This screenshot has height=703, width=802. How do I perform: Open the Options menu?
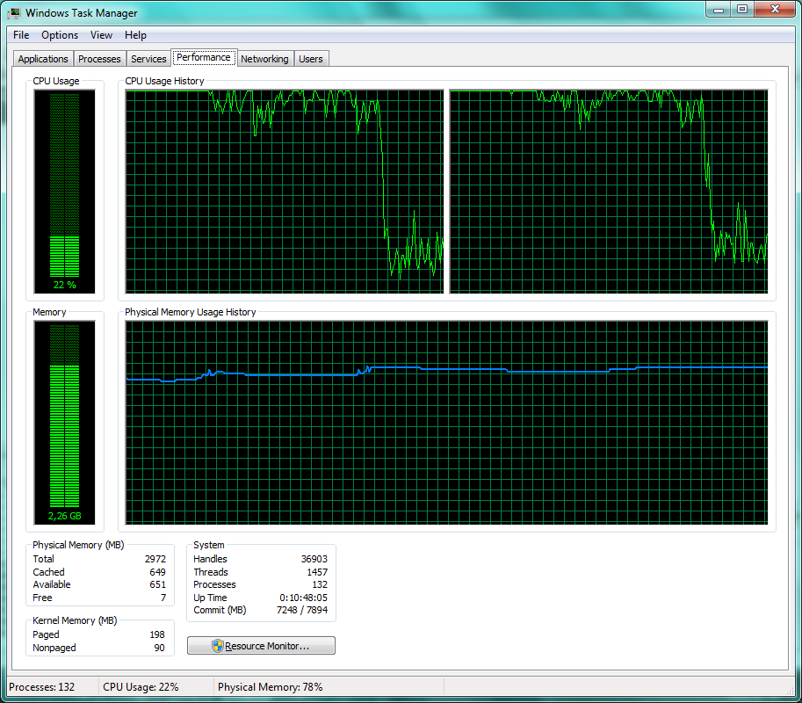tap(59, 35)
